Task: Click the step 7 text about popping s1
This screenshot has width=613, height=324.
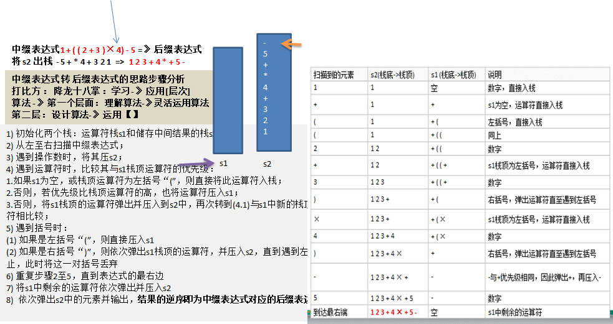Action: click(x=89, y=288)
